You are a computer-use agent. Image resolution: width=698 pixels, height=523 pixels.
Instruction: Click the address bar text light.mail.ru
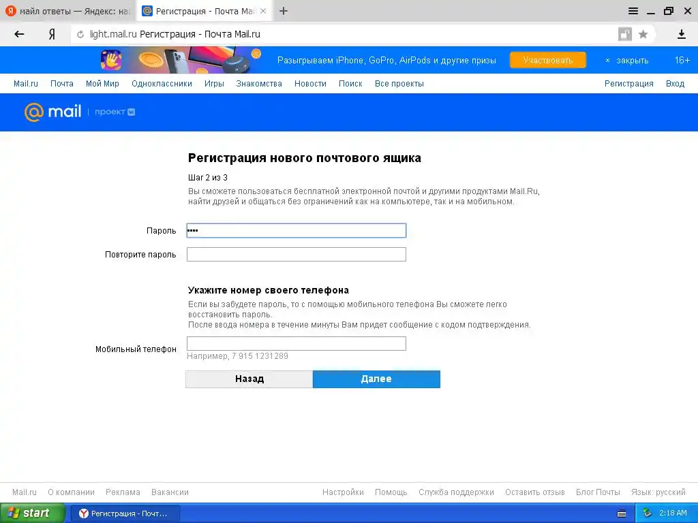point(113,34)
